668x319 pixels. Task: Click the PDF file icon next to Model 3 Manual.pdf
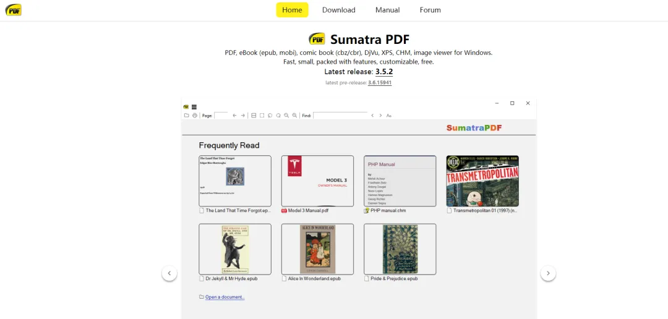(284, 210)
